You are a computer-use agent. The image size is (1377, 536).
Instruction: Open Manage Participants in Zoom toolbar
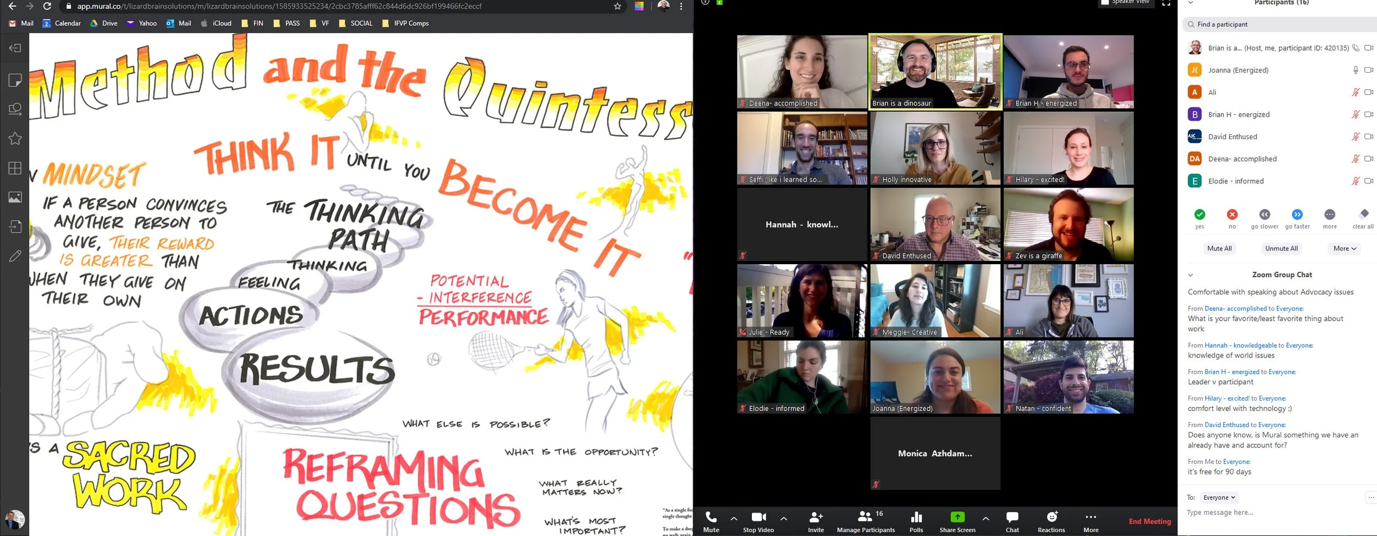coord(866,522)
